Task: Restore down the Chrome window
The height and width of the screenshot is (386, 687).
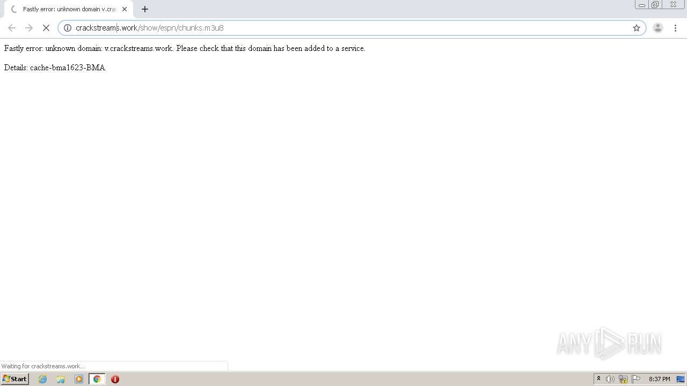Action: 655,5
